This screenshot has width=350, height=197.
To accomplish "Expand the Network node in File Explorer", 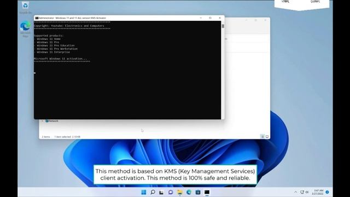I will pyautogui.click(x=43, y=121).
